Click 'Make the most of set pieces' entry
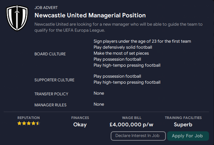 click(x=121, y=53)
